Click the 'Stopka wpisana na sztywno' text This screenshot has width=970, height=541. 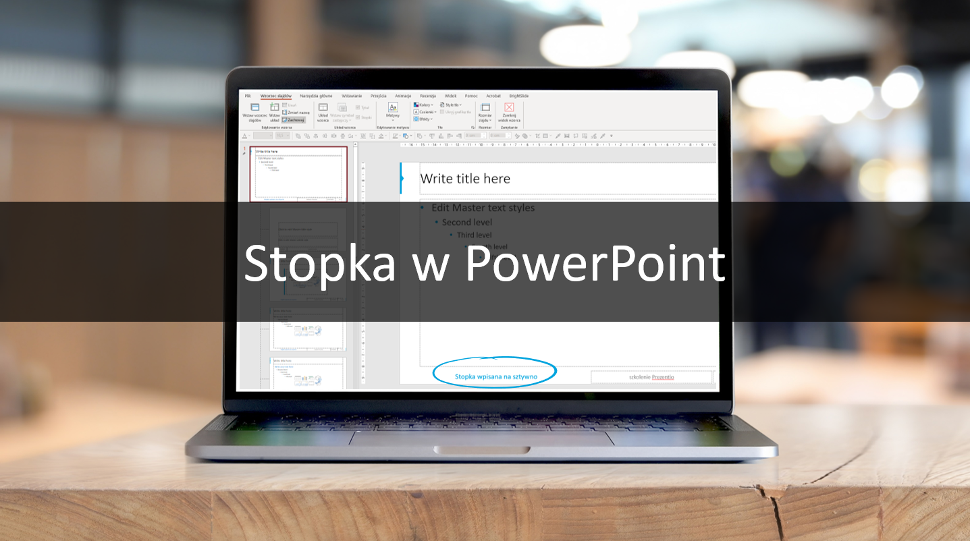(496, 376)
